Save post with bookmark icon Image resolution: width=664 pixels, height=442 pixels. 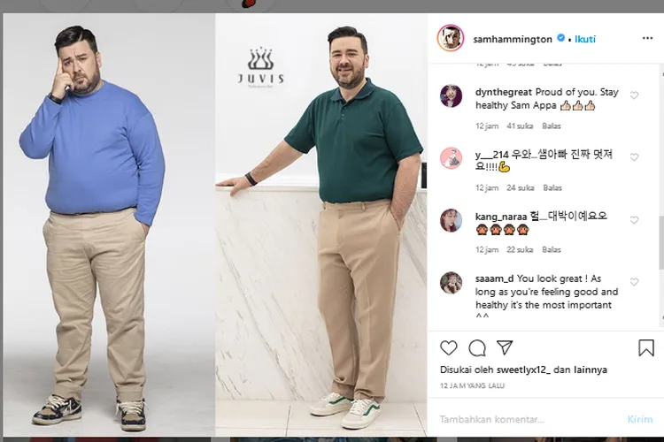pyautogui.click(x=646, y=347)
